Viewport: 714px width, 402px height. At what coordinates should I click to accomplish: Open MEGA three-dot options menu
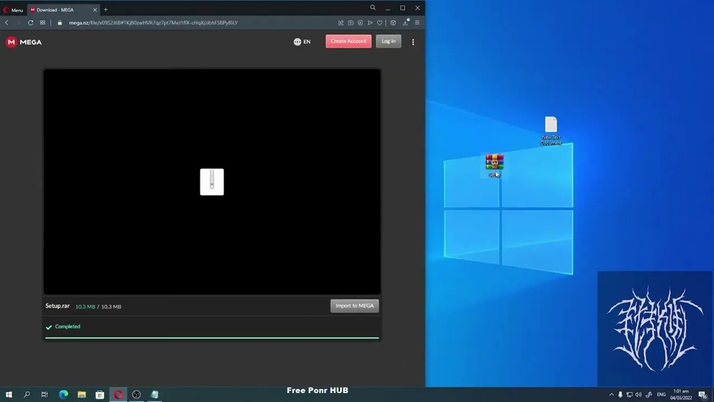[413, 42]
